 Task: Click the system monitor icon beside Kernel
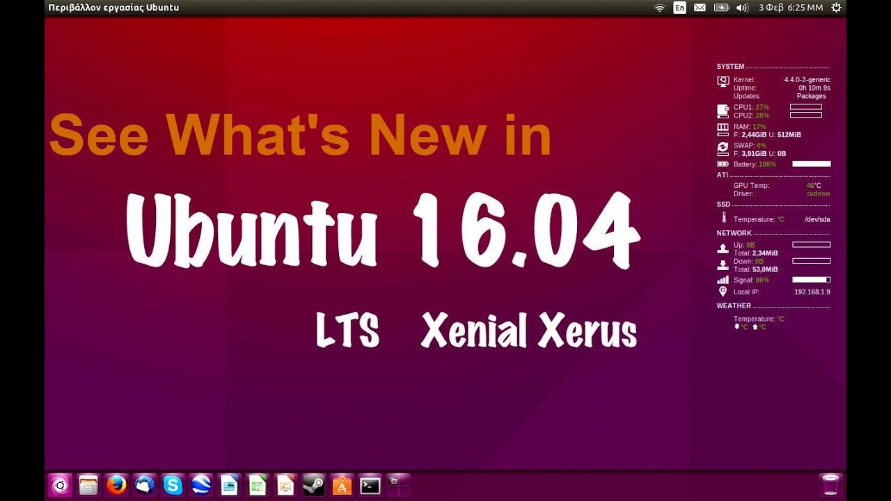[723, 81]
